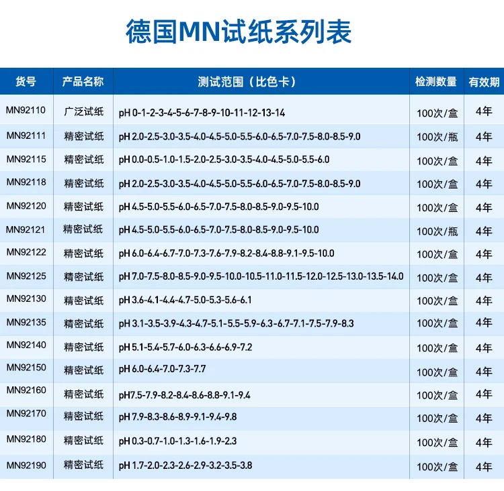Screen dimensions: 504x491
Task: Select the 检测数量 column header
Action: pyautogui.click(x=436, y=82)
